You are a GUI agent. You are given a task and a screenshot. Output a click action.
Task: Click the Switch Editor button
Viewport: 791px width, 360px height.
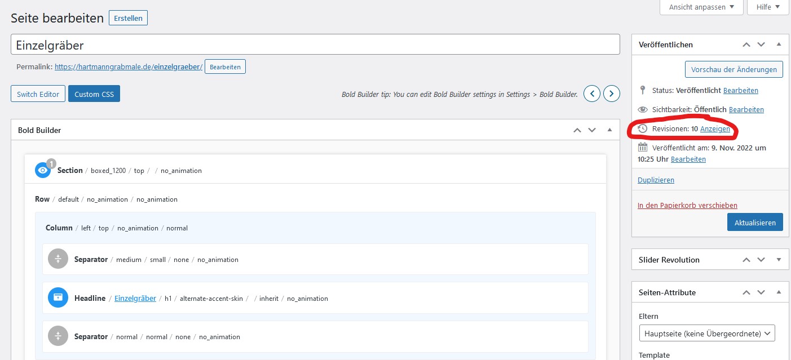click(x=38, y=94)
